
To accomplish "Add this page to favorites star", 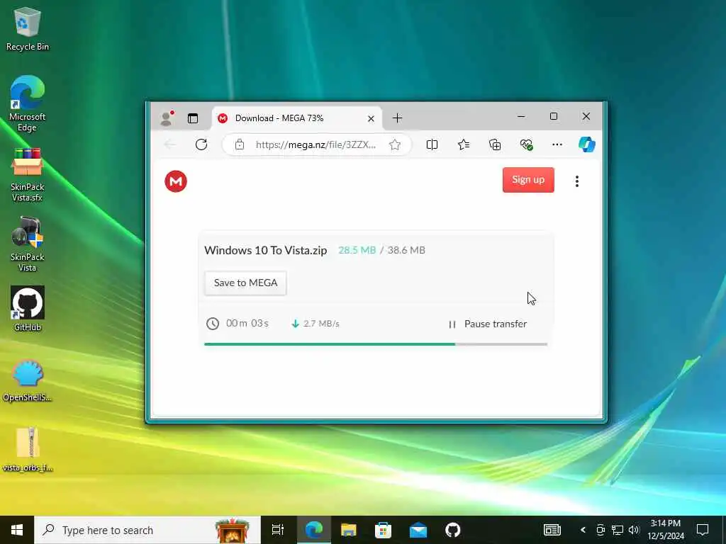I will pos(395,144).
